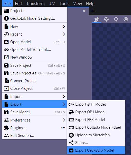Click the Recent history icon
This screenshot has width=131, height=155.
(6, 34)
